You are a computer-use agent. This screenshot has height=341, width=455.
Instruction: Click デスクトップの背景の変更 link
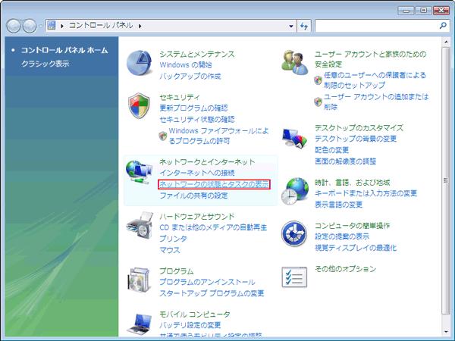tap(356, 139)
